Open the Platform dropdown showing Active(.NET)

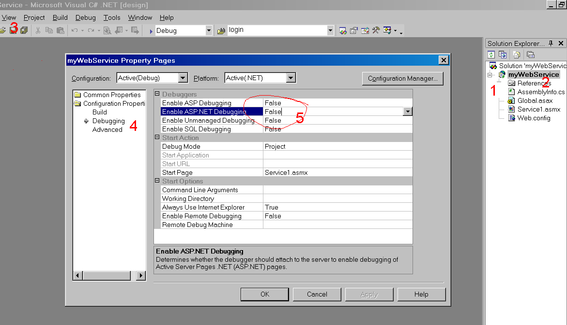[x=291, y=78]
